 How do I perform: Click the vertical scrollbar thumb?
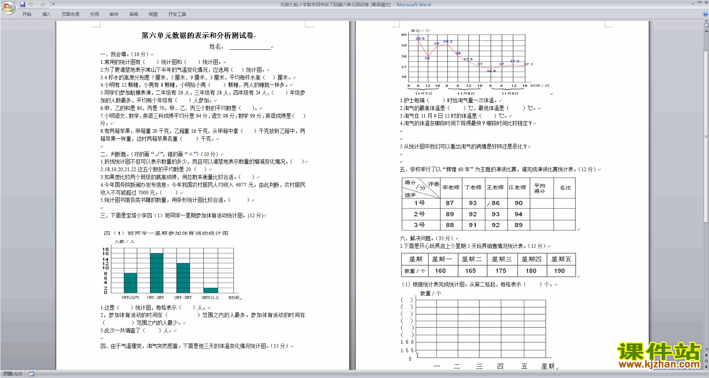pos(706,136)
